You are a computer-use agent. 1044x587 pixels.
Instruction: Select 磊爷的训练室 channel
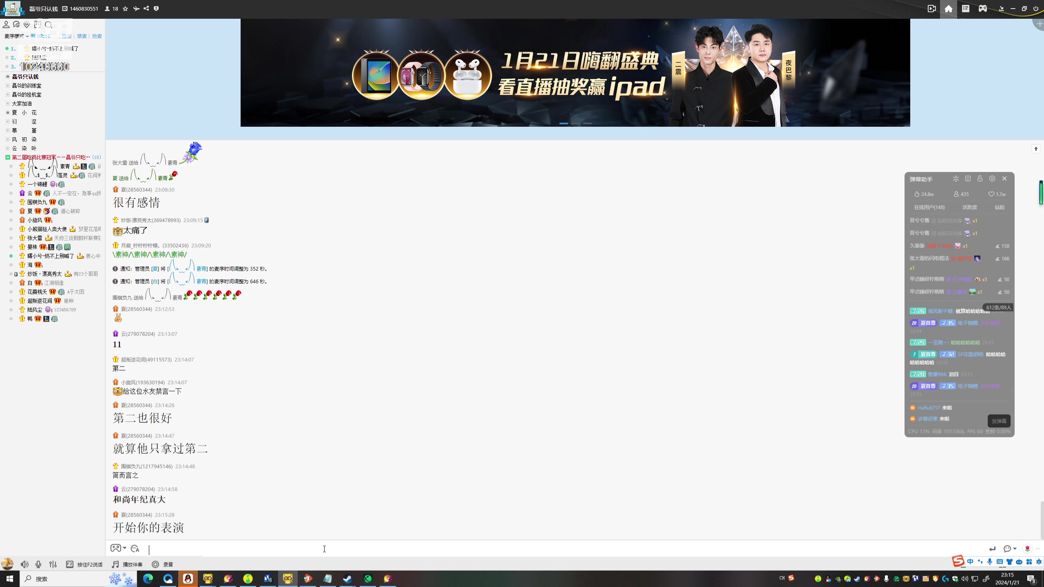[27, 86]
